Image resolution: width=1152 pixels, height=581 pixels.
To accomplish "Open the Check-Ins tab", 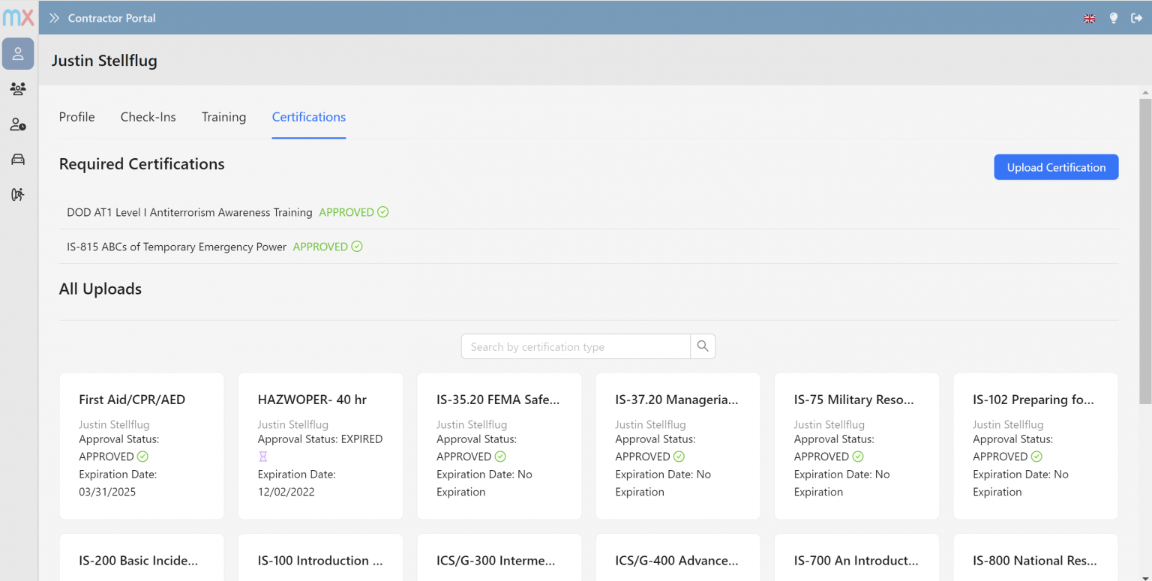I will pyautogui.click(x=148, y=117).
